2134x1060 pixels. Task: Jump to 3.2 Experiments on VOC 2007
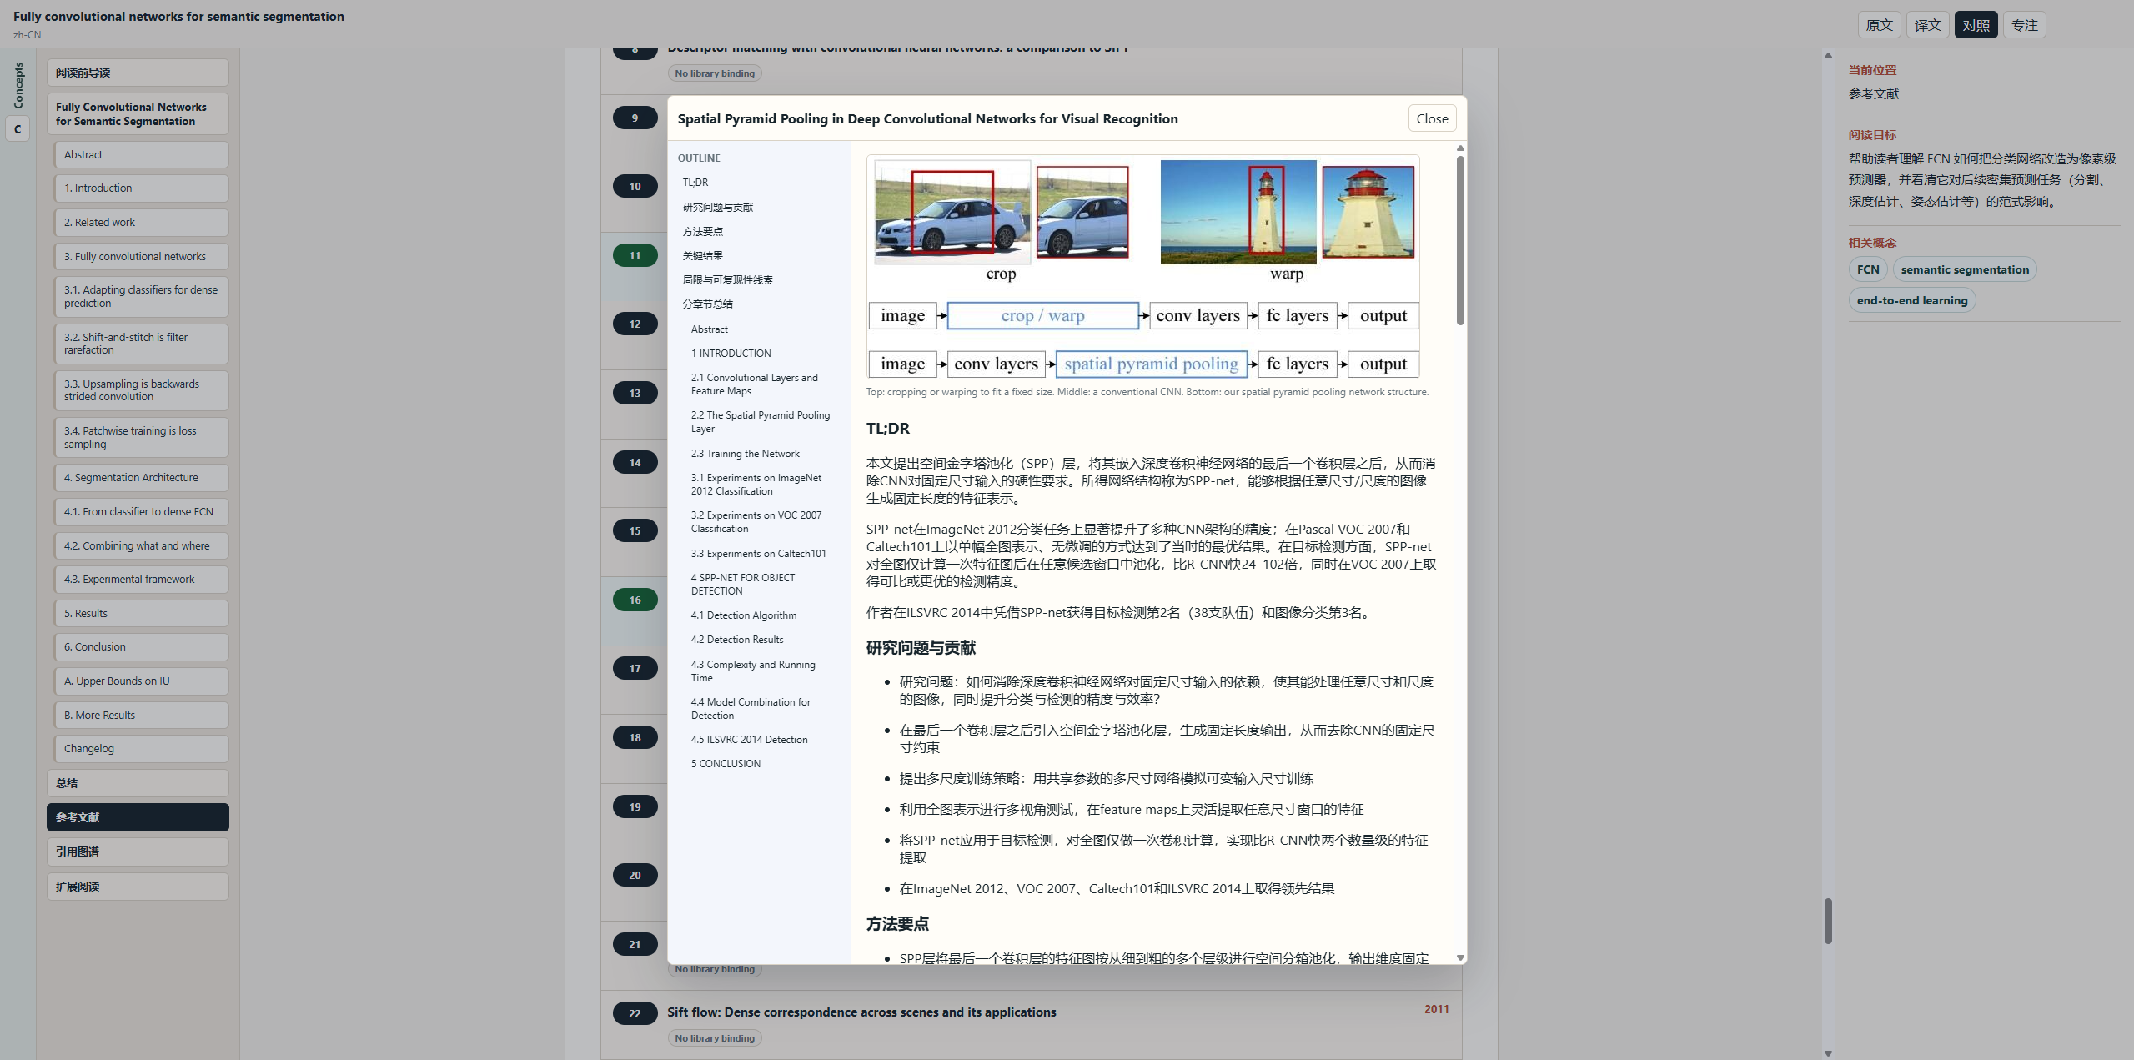[756, 521]
